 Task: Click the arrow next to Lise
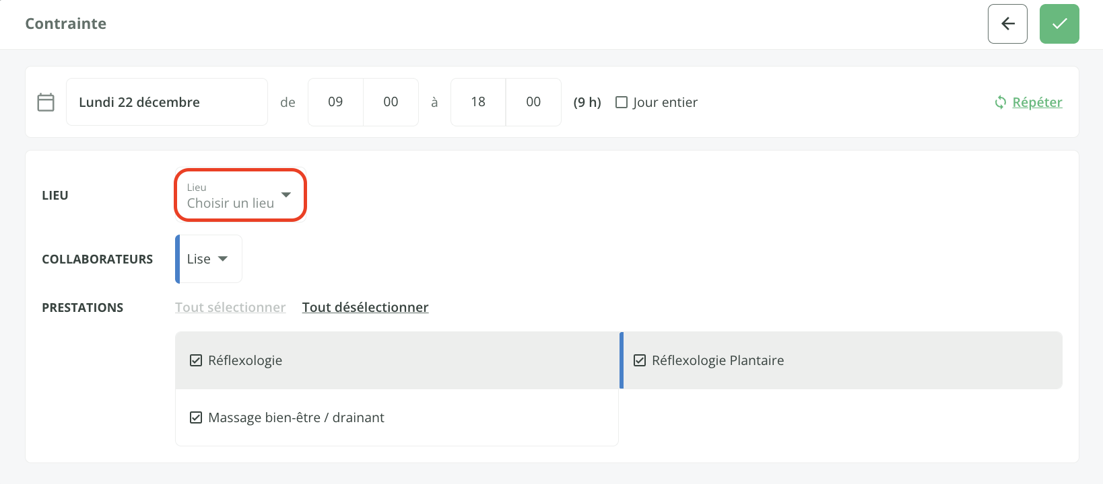pyautogui.click(x=223, y=259)
